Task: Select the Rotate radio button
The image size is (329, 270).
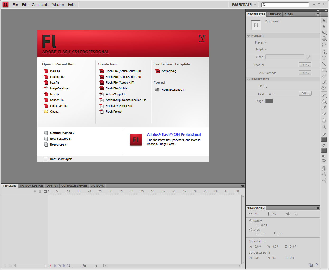Action: click(251, 221)
